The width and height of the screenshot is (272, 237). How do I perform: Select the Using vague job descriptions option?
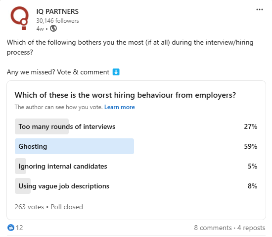tap(136, 186)
